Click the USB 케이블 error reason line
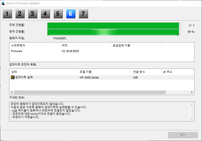 46,111
